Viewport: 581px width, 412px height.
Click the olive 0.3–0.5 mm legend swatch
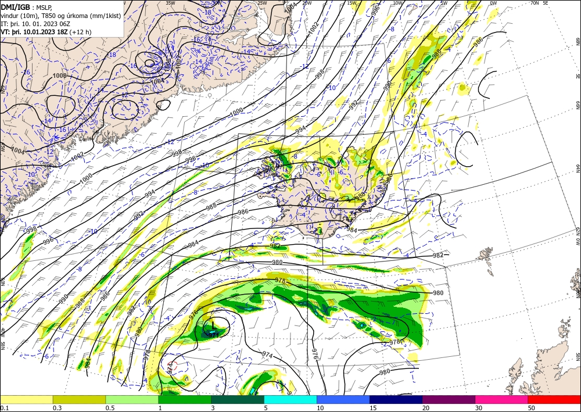pos(79,399)
